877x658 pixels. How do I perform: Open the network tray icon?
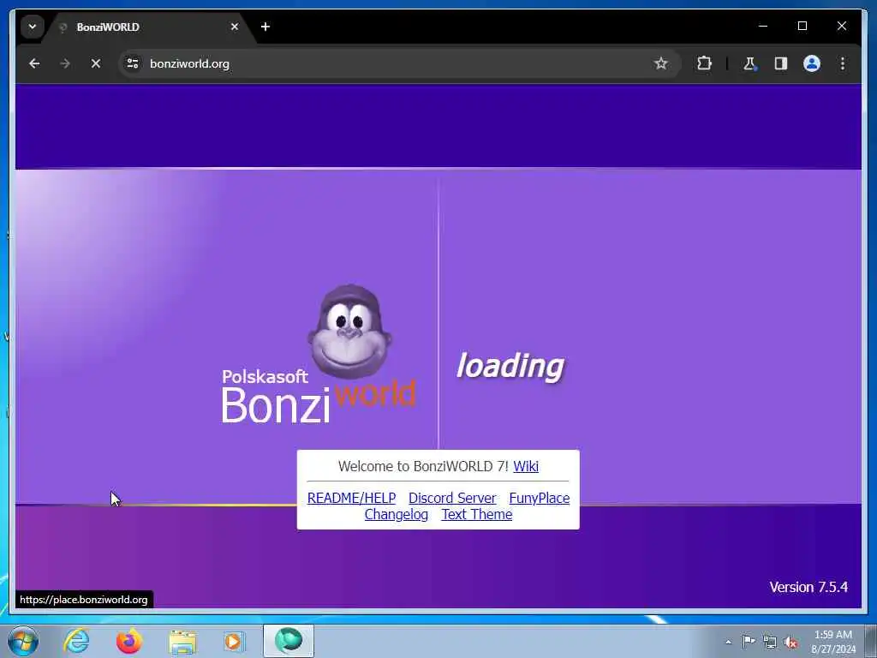pyautogui.click(x=770, y=642)
